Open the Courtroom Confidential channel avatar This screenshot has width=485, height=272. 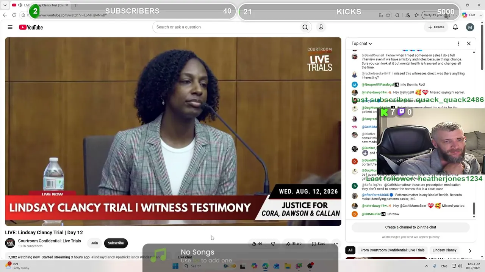coord(10,243)
